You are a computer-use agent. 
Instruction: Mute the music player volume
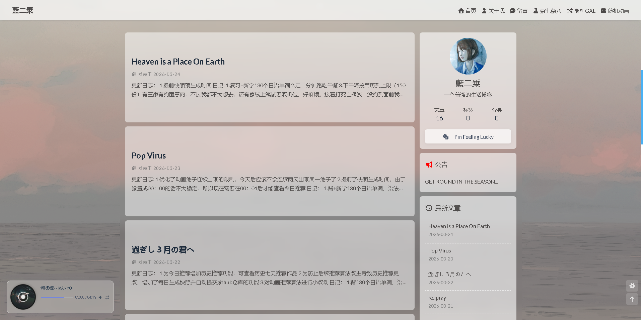tap(100, 297)
